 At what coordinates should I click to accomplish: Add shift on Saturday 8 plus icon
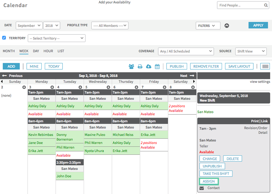click(193, 87)
